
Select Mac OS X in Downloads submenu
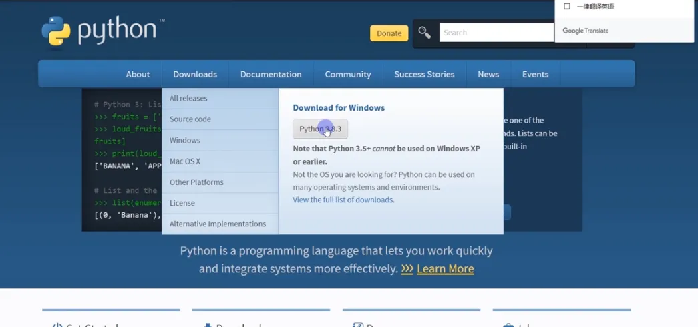220,161
